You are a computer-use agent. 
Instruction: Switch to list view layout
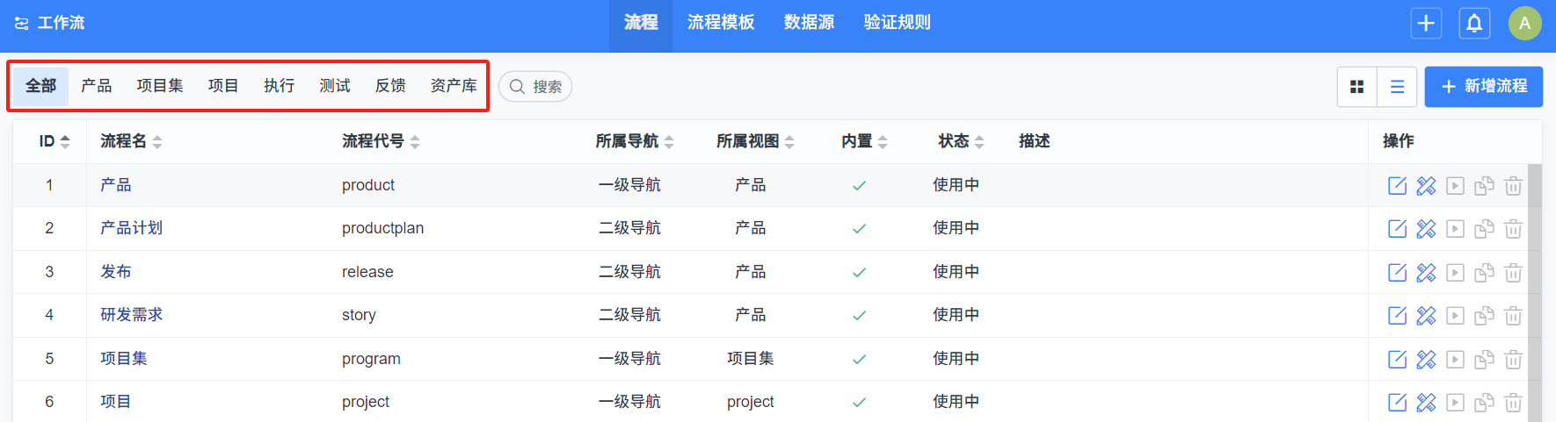1397,87
